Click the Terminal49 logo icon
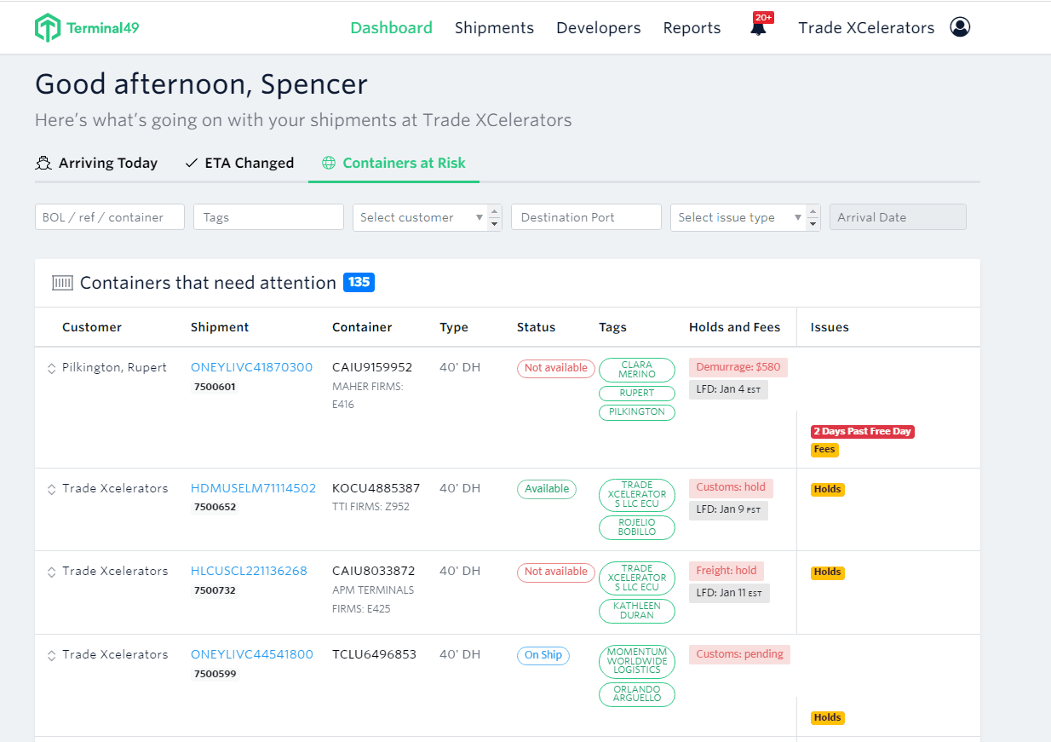Screen dimensions: 1051x742 [48, 27]
